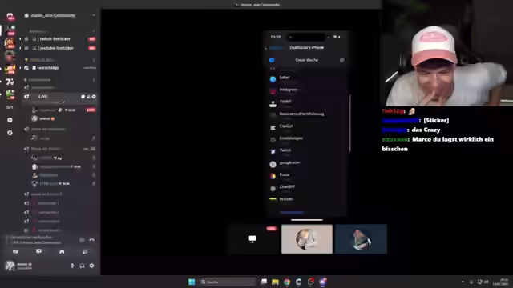Tap the Twitch row in iPhone list
The height and width of the screenshot is (288, 513).
[306, 151]
